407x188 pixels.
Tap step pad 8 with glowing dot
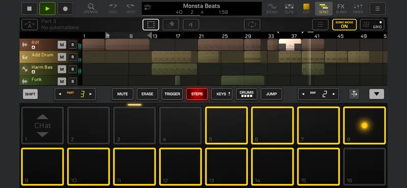[x=364, y=126]
